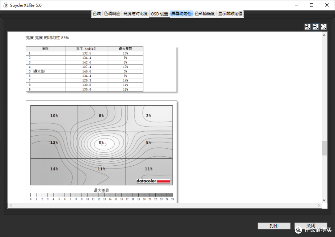Click the 126.3 brightness value
The height and width of the screenshot is (237, 335).
87,81
